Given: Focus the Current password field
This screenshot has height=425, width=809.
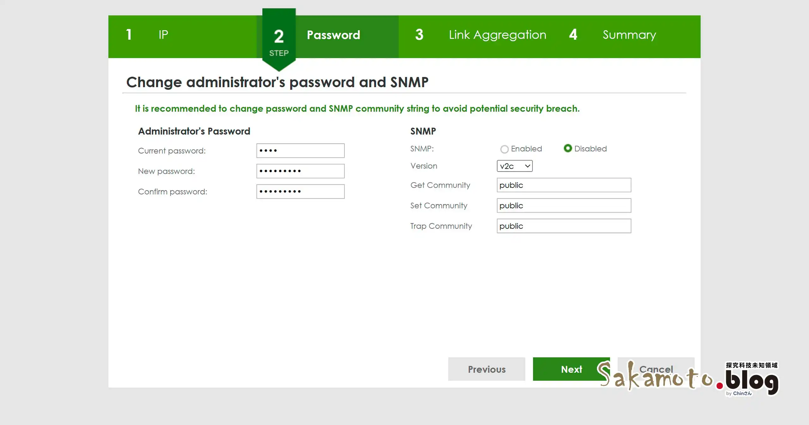Looking at the screenshot, I should [x=300, y=151].
